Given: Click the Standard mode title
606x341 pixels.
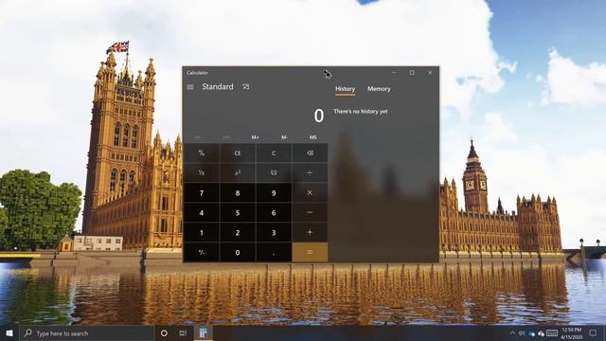Looking at the screenshot, I should coord(218,86).
